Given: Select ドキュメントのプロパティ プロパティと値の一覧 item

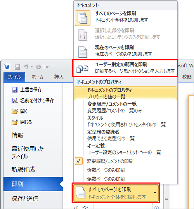Looking at the screenshot, I should tap(126, 93).
